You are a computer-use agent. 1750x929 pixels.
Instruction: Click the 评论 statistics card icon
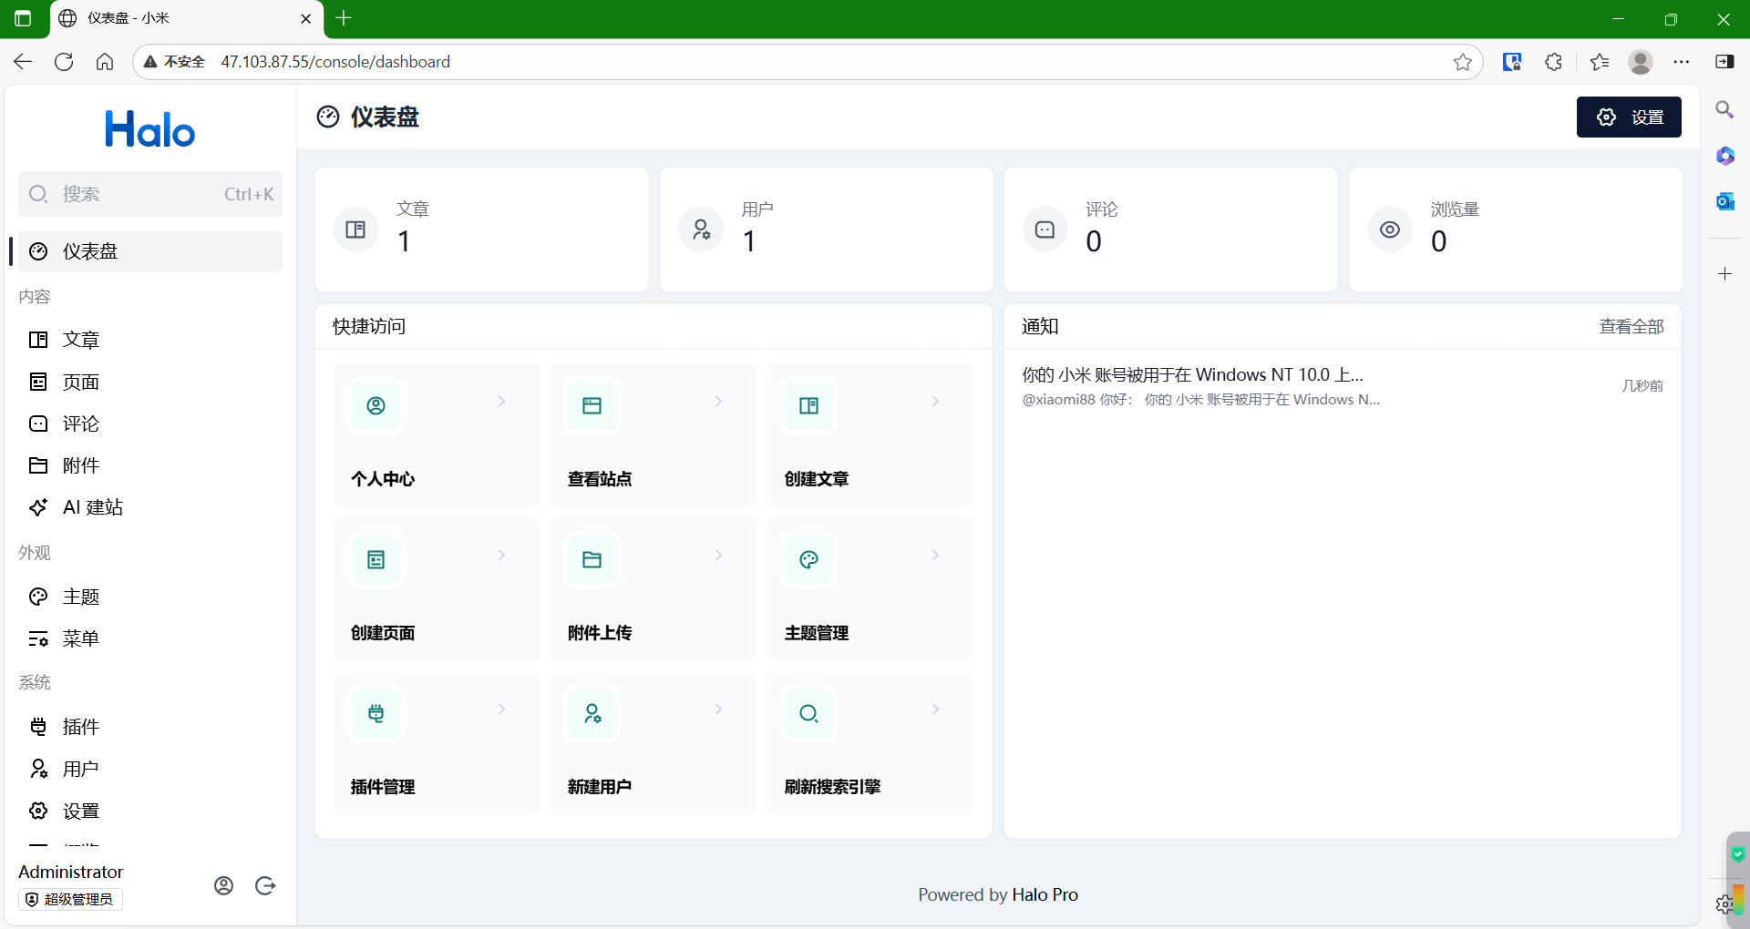pos(1045,230)
